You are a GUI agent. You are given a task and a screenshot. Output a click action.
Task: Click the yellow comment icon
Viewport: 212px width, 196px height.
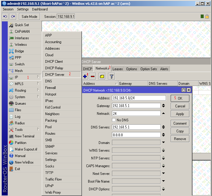point(102,76)
